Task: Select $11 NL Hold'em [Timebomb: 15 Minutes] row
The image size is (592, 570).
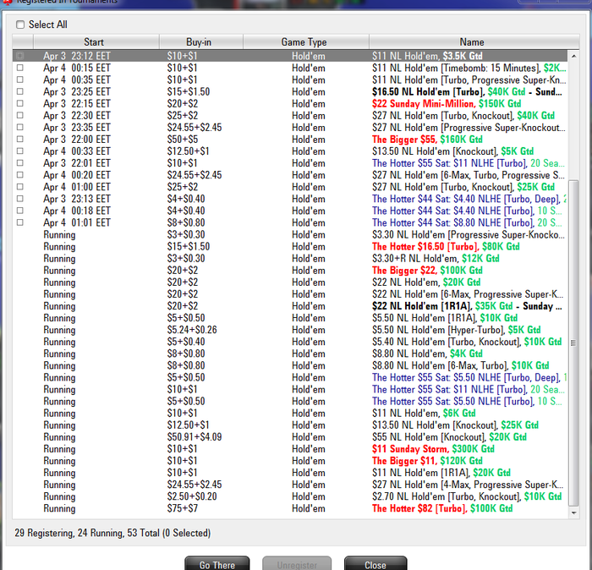Action: click(x=290, y=68)
